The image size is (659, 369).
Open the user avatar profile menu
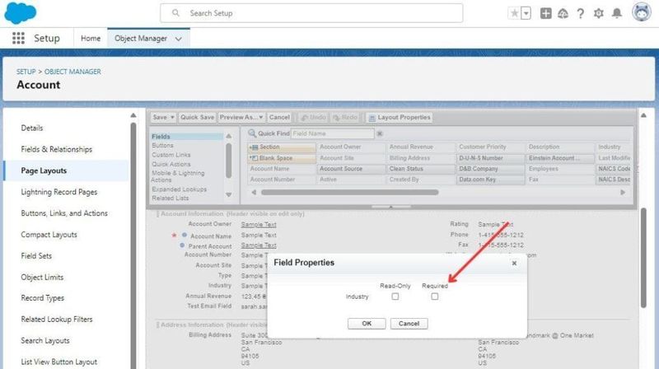[642, 12]
